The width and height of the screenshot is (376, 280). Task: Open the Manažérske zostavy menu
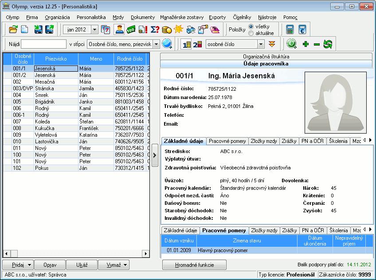click(x=182, y=17)
